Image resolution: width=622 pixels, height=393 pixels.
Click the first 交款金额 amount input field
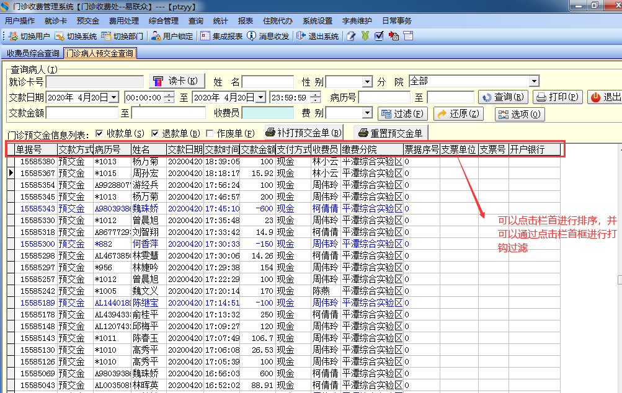pyautogui.click(x=82, y=113)
